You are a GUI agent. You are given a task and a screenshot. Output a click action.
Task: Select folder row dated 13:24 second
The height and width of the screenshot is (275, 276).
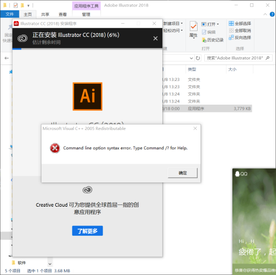(x=207, y=101)
